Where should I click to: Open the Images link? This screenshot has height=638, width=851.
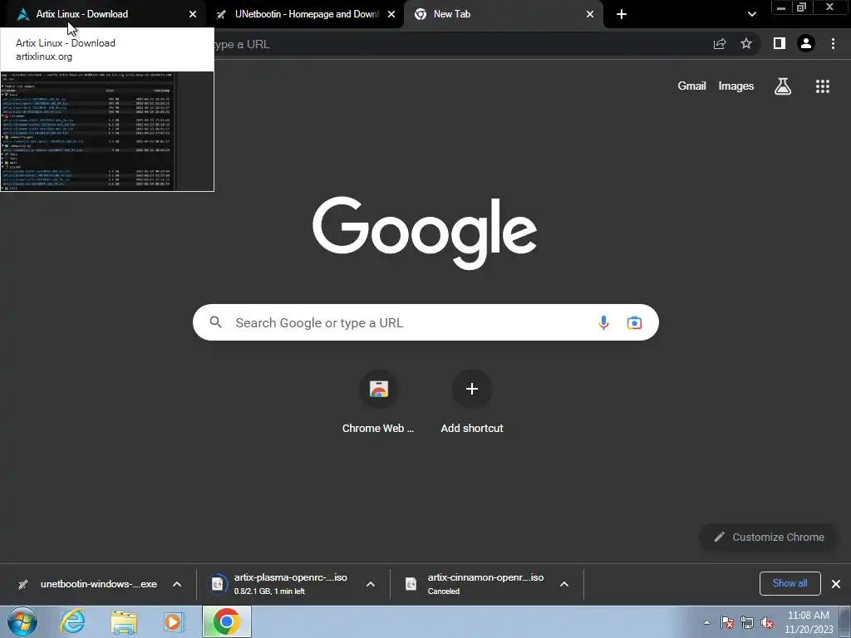[736, 86]
